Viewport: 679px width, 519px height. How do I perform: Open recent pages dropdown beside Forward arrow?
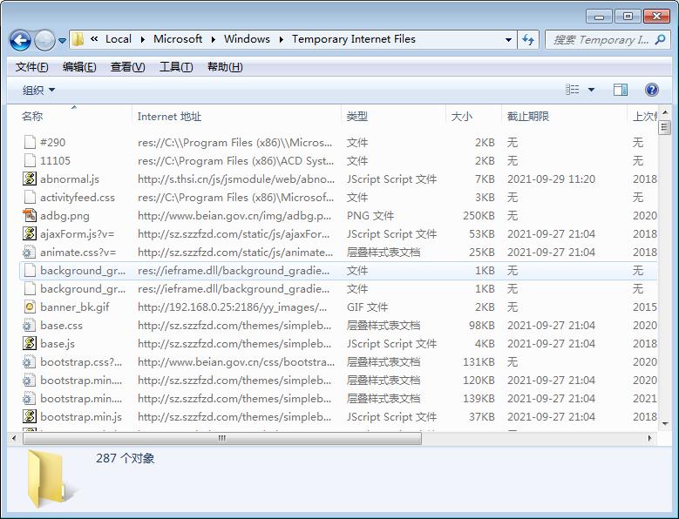63,41
